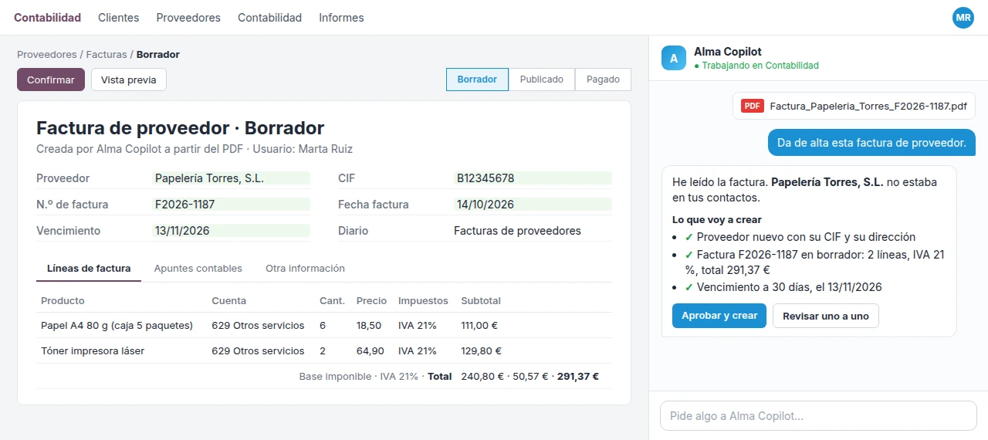The height and width of the screenshot is (440, 988).
Task: Click Approve: Aprobar y crear button
Action: (719, 316)
